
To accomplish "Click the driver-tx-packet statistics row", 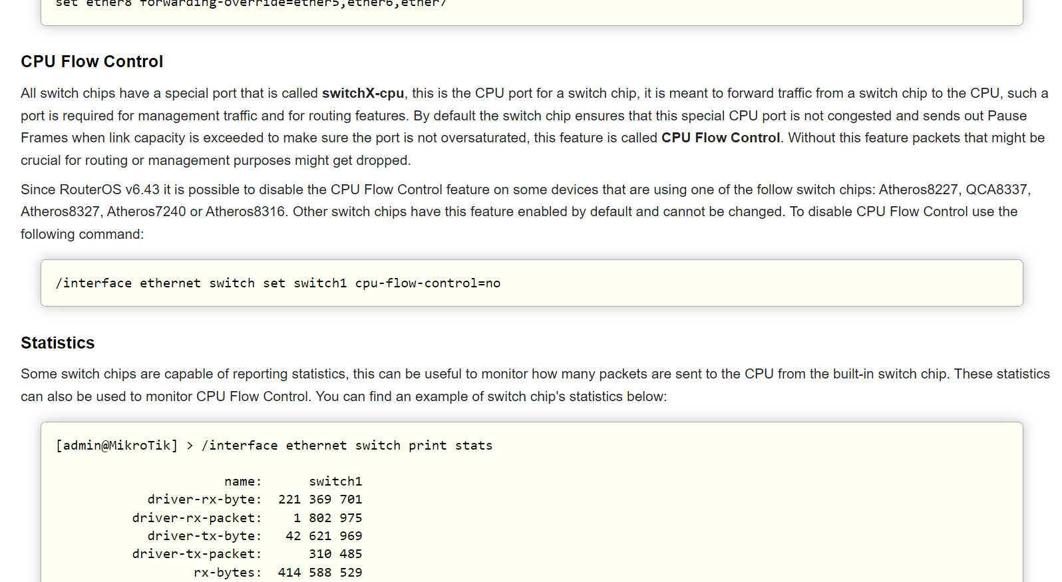I will (247, 554).
